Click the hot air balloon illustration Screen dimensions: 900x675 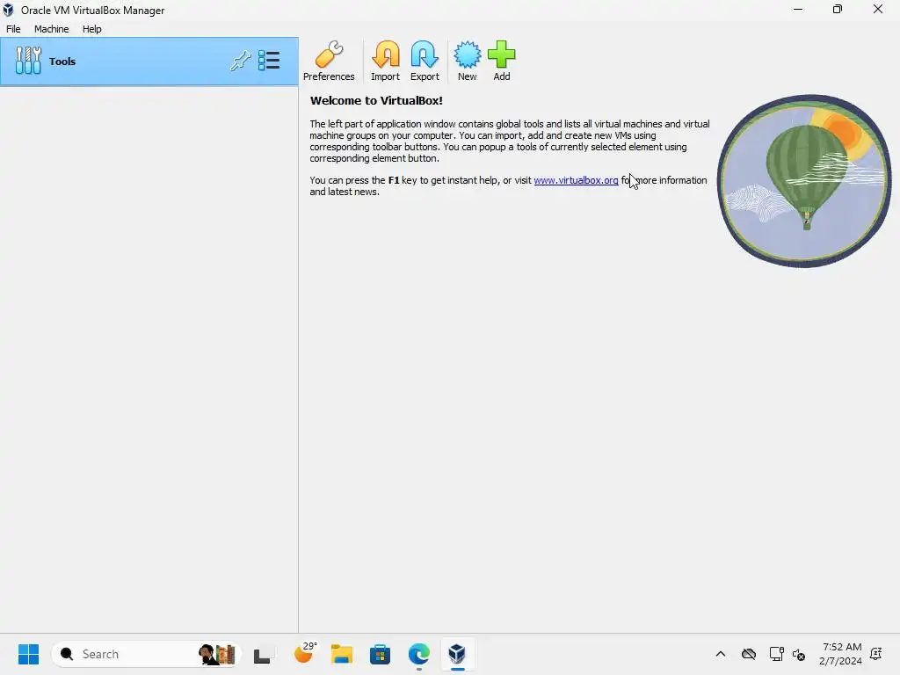(804, 181)
